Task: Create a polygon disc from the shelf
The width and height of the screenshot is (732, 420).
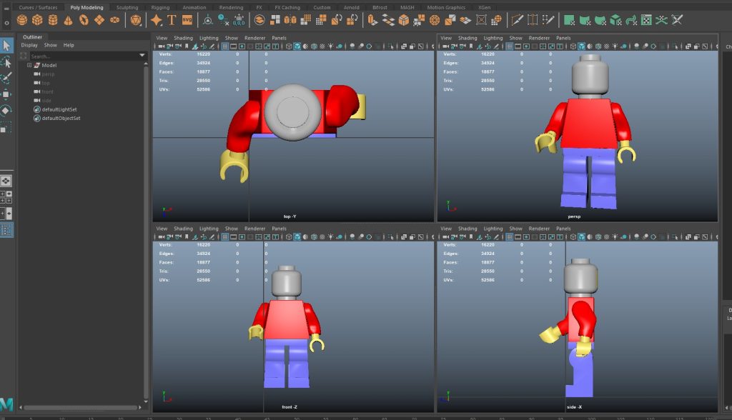Action: click(114, 20)
